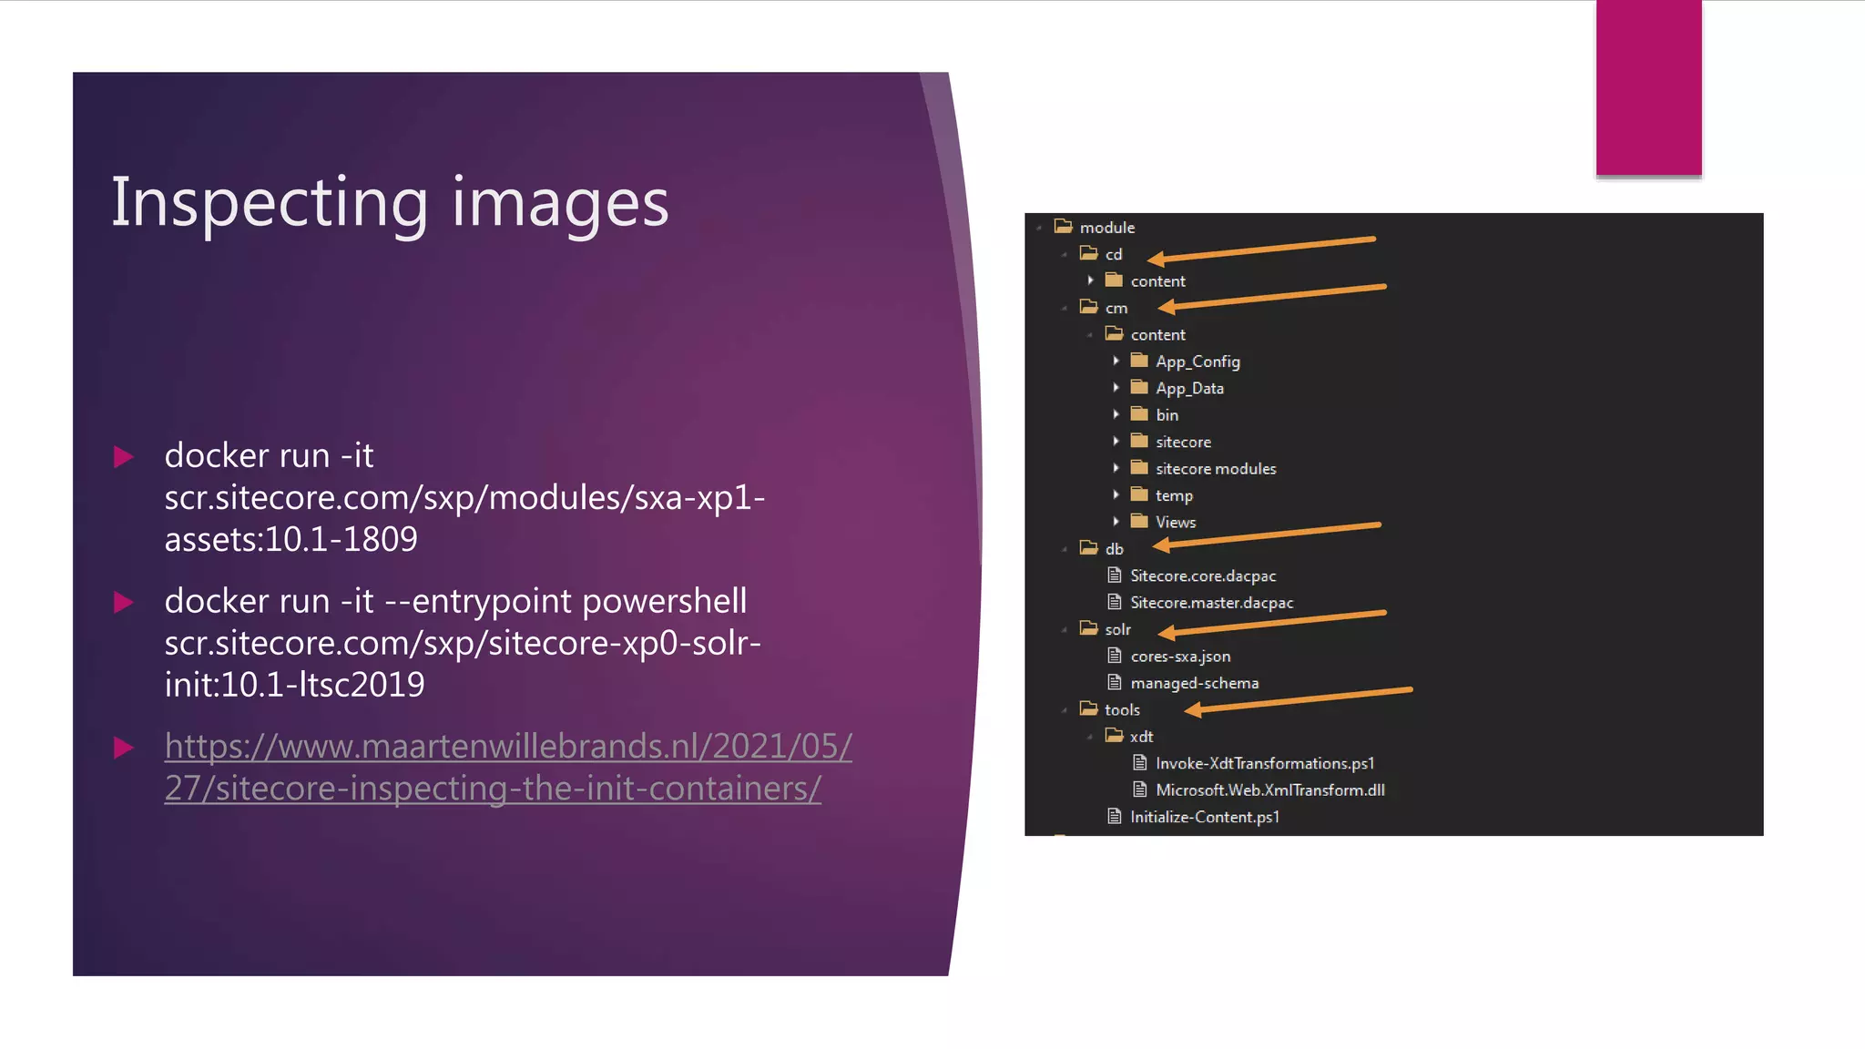1865x1049 pixels.
Task: Click the --entrypoint powershell docker command text
Action: pyautogui.click(x=463, y=643)
